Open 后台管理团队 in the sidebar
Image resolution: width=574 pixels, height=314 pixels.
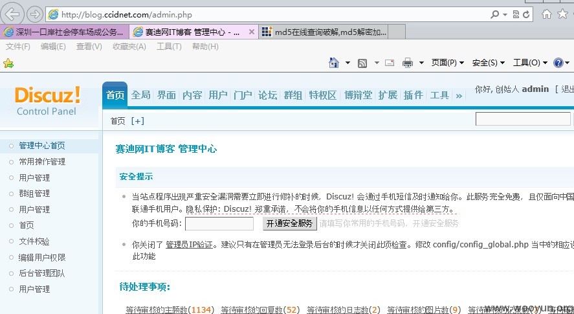[x=42, y=273]
